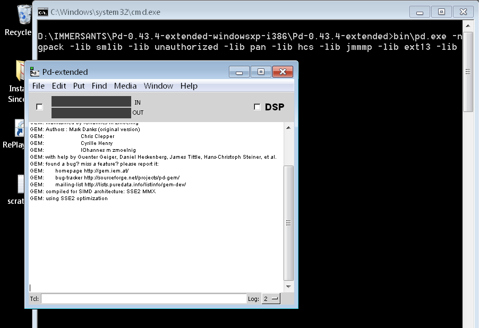Click the IN audio level meter
This screenshot has height=328, width=479.
pyautogui.click(x=91, y=101)
